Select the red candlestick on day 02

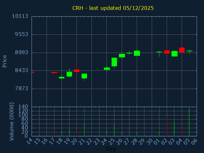pos(167,52)
